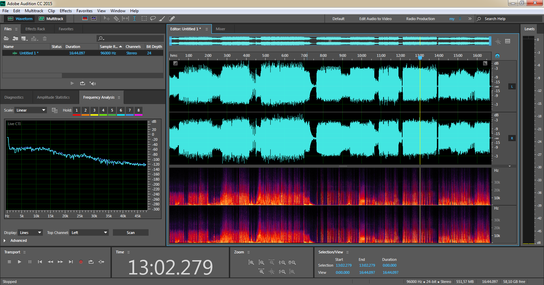Image resolution: width=544 pixels, height=285 pixels.
Task: Toggle Loop Playback in Transport
Action: pos(91,262)
